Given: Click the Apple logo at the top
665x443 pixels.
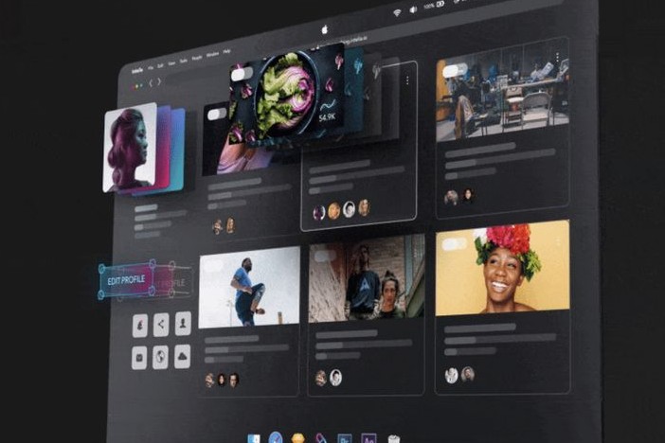Looking at the screenshot, I should click(325, 29).
